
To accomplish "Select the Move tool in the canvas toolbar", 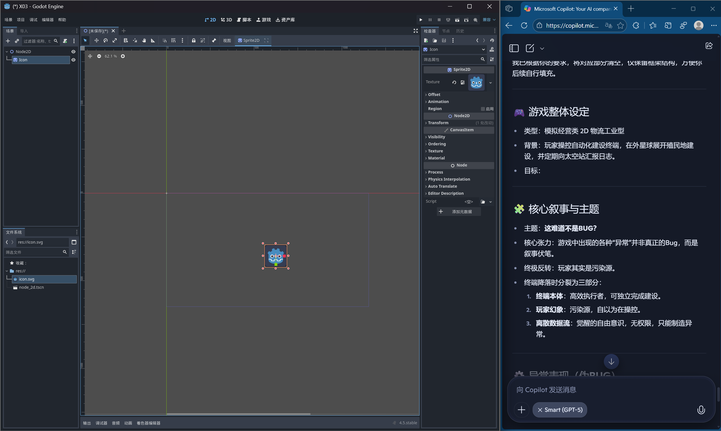I will tap(97, 40).
